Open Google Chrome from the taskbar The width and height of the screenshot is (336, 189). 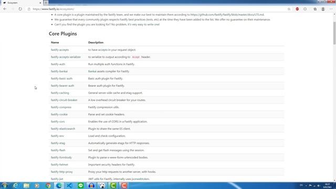(48, 185)
